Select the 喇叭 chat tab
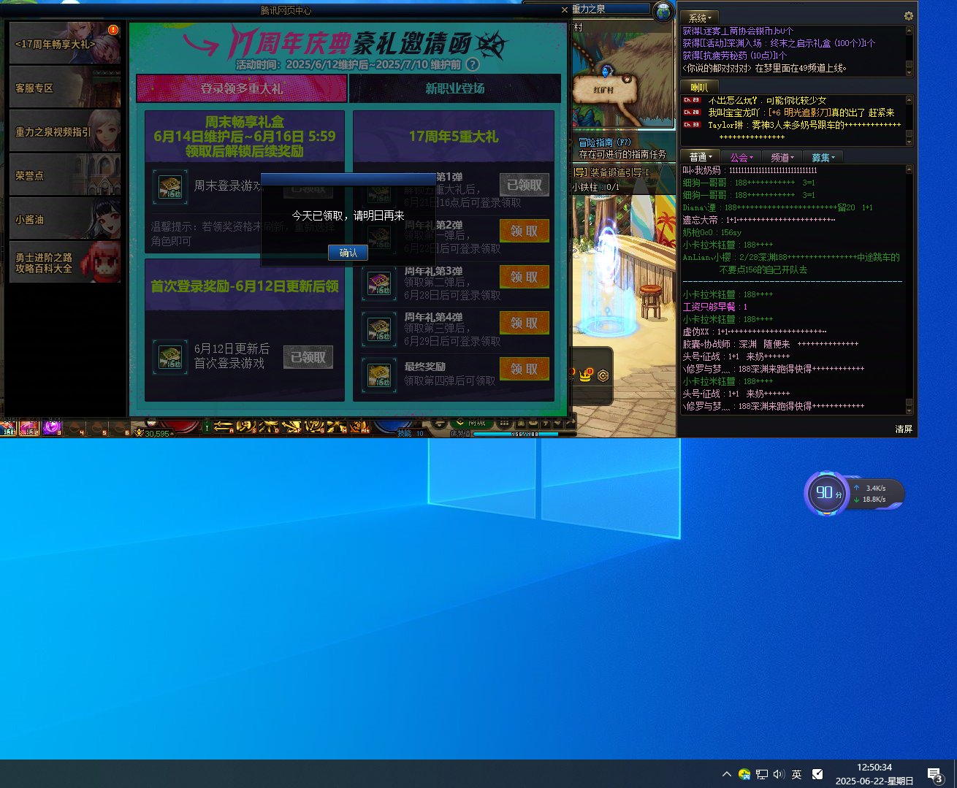This screenshot has height=788, width=957. pyautogui.click(x=699, y=88)
